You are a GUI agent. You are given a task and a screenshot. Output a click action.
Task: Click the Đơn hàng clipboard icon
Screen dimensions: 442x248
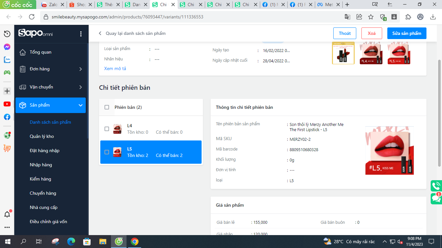[23, 69]
